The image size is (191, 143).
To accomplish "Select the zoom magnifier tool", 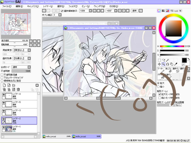I will [163, 64].
